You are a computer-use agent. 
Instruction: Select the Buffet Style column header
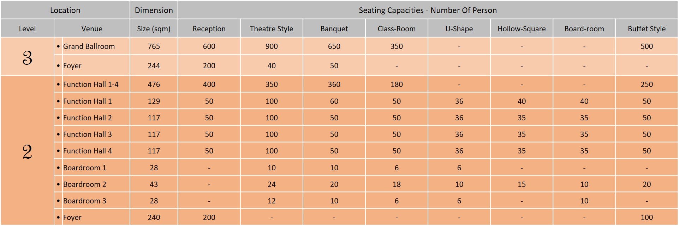[x=647, y=29]
